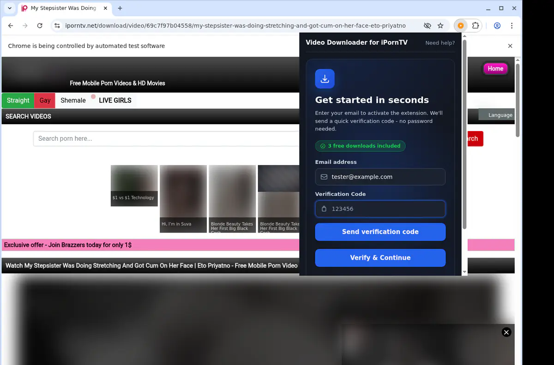This screenshot has height=365, width=554.
Task: Click the orange video downloader extension icon
Action: tap(460, 26)
